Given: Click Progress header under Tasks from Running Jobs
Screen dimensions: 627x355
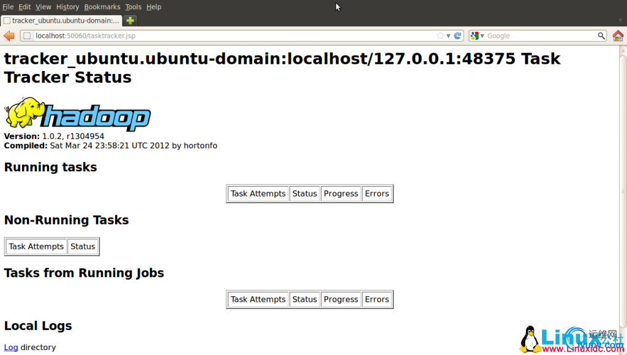Looking at the screenshot, I should [x=340, y=299].
